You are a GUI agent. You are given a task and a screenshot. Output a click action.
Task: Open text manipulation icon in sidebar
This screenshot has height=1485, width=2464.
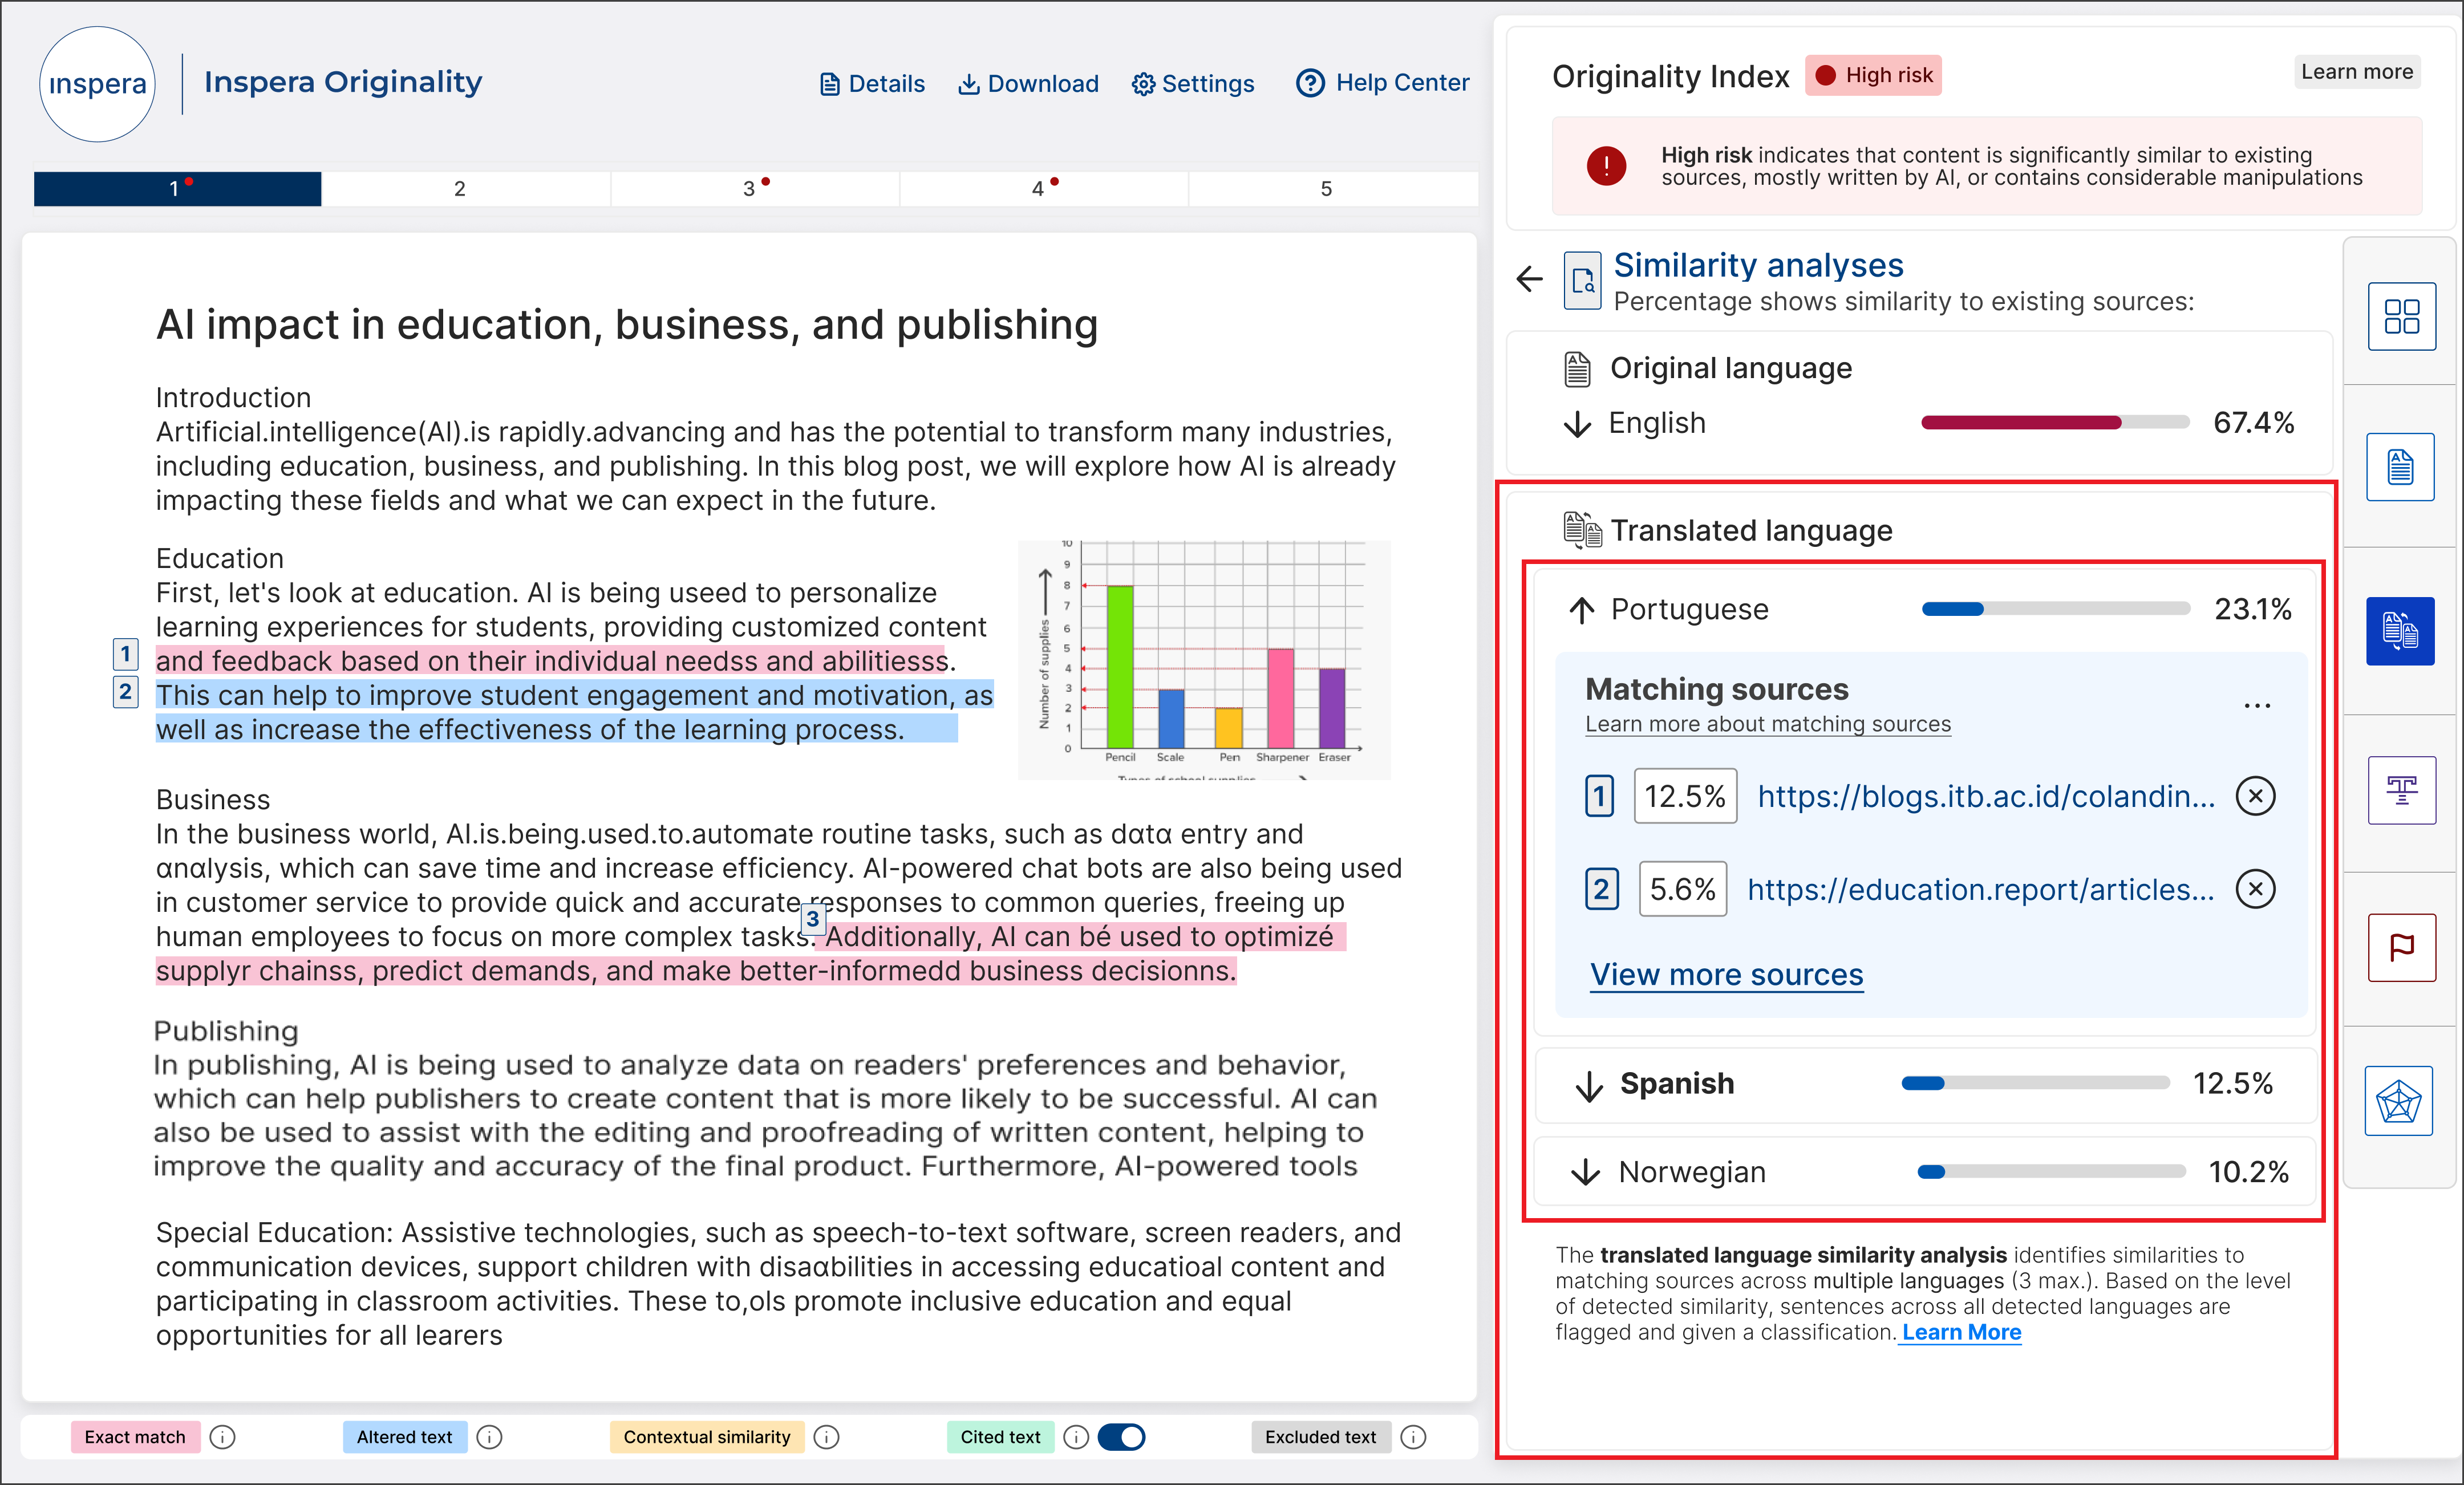click(x=2401, y=790)
